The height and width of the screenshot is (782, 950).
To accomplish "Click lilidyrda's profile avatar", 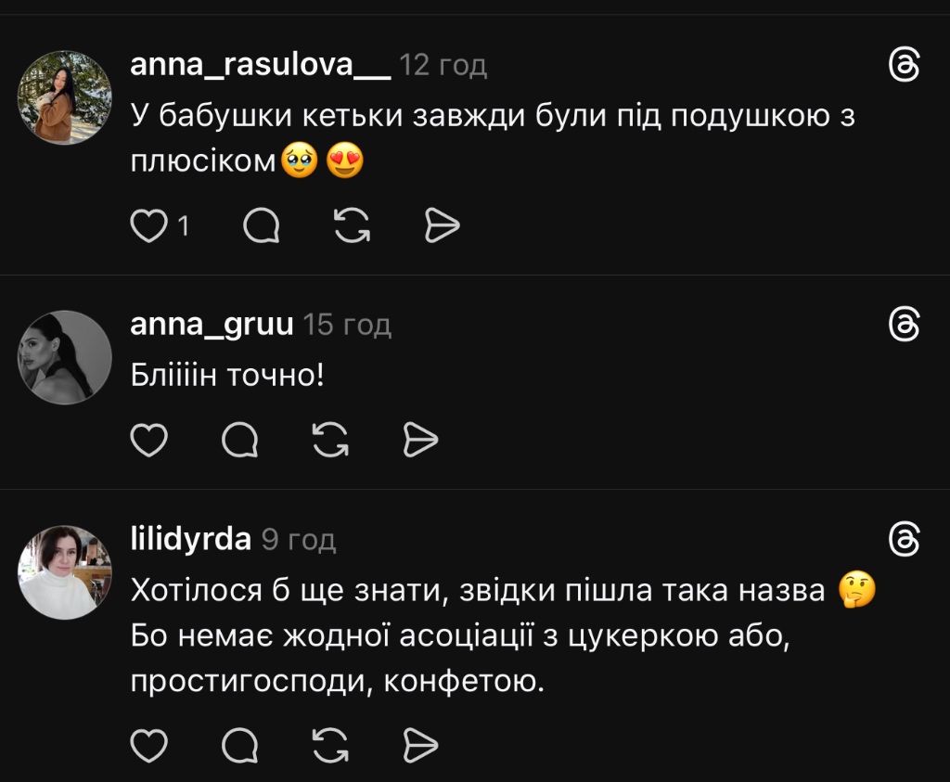I will click(65, 571).
